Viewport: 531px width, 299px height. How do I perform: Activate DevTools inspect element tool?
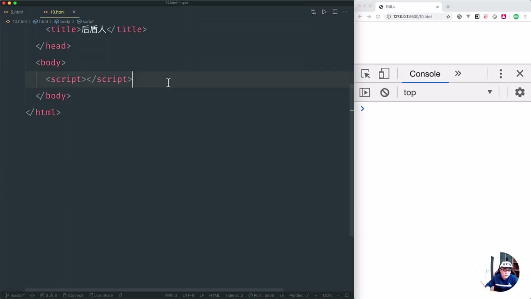(x=365, y=74)
